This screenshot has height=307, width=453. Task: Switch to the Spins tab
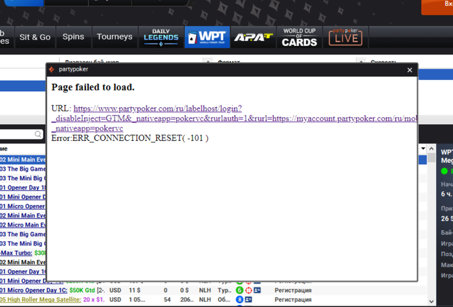tap(73, 37)
